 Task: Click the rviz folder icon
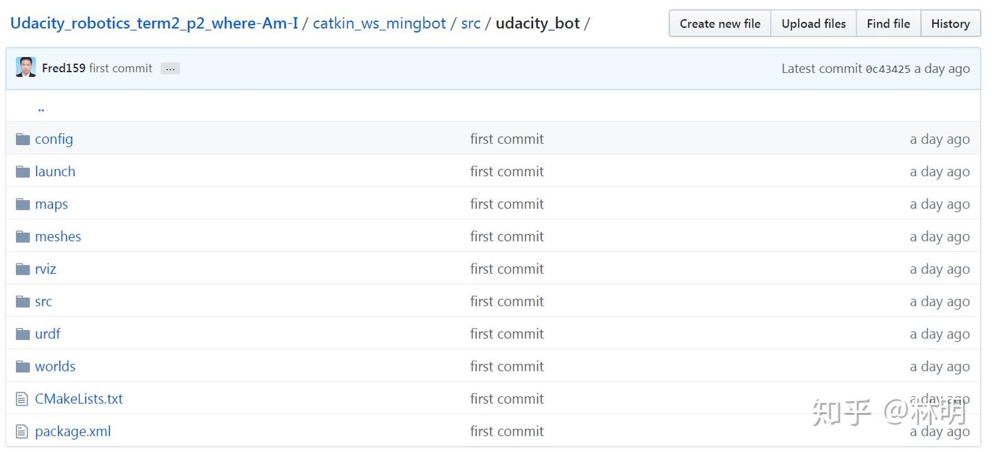(x=23, y=269)
